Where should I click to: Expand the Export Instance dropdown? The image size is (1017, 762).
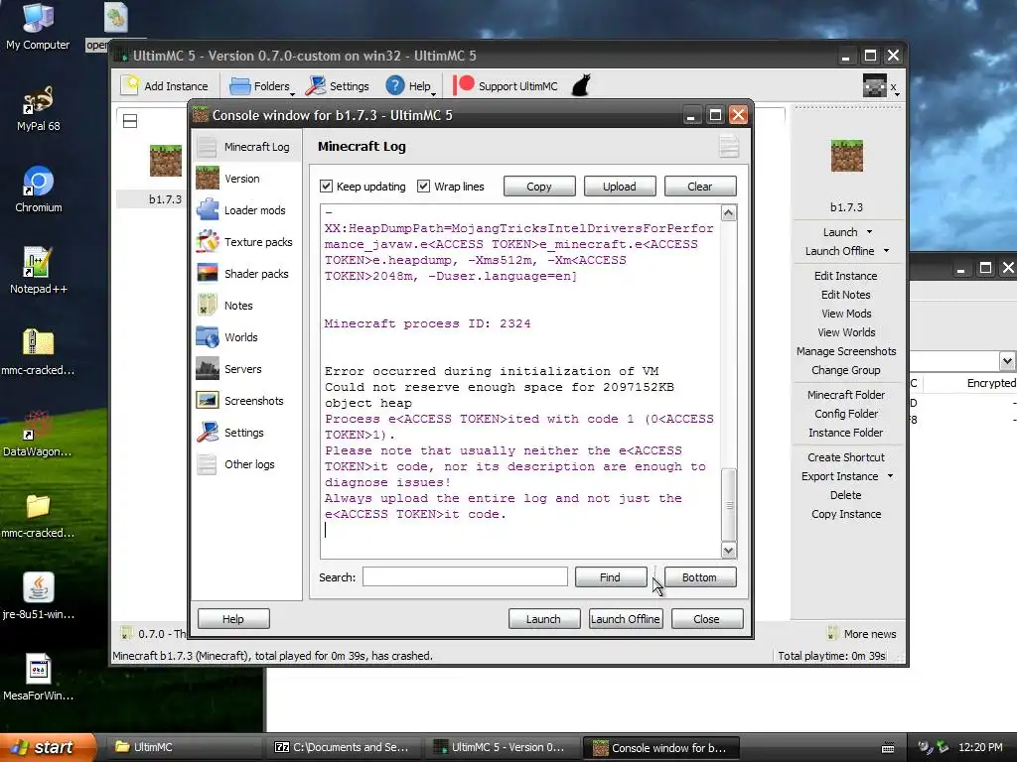click(x=890, y=476)
